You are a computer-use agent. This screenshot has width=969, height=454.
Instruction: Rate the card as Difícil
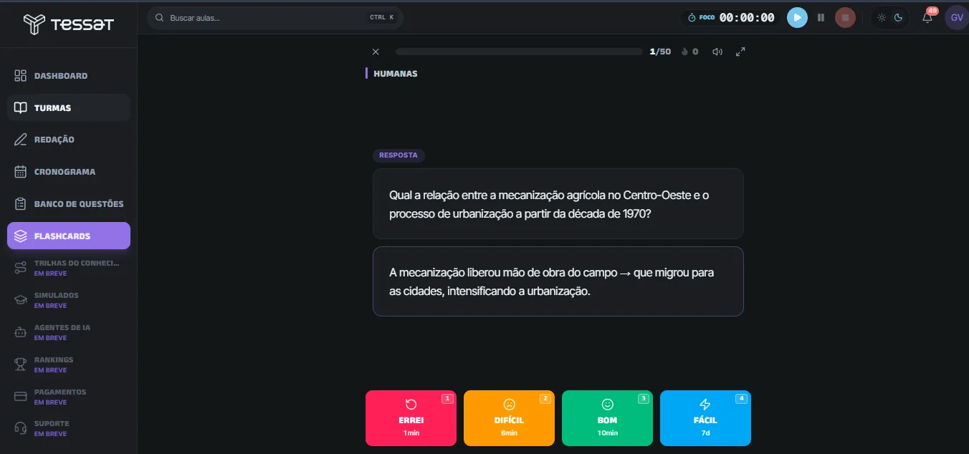click(x=509, y=418)
